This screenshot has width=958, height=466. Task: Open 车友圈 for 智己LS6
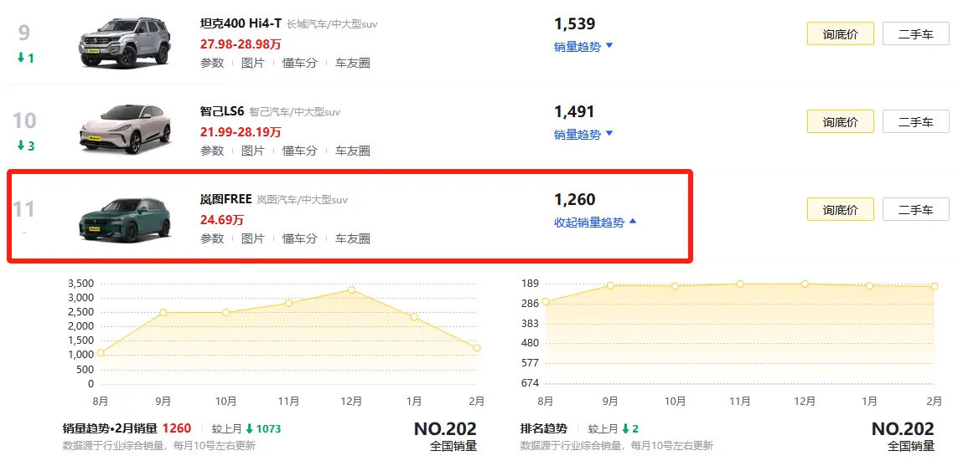(353, 151)
